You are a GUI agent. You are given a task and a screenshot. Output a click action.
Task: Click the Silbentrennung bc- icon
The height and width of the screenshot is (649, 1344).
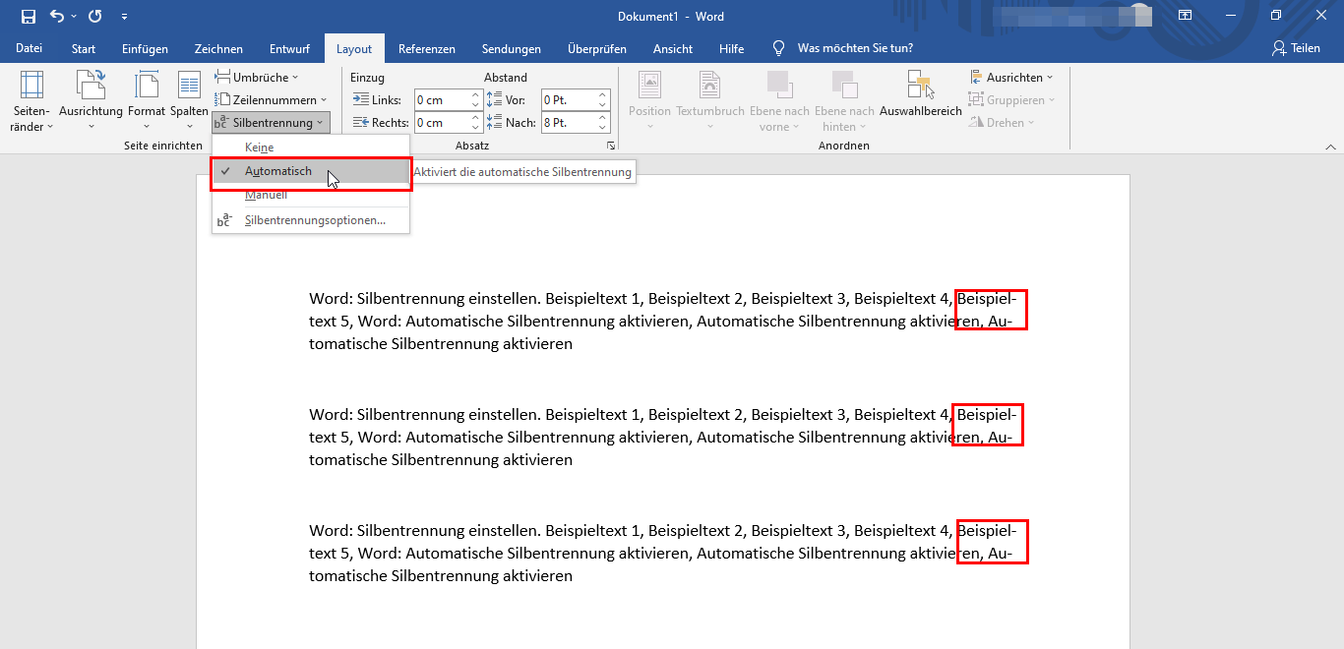(221, 123)
